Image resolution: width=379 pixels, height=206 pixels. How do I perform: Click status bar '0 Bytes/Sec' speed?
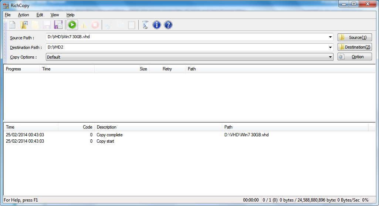tap(348, 200)
